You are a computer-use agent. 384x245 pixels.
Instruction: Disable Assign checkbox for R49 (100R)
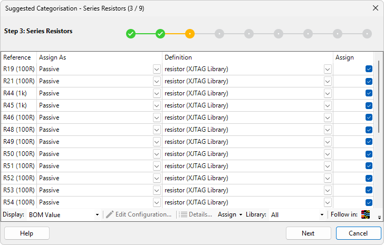(x=369, y=142)
